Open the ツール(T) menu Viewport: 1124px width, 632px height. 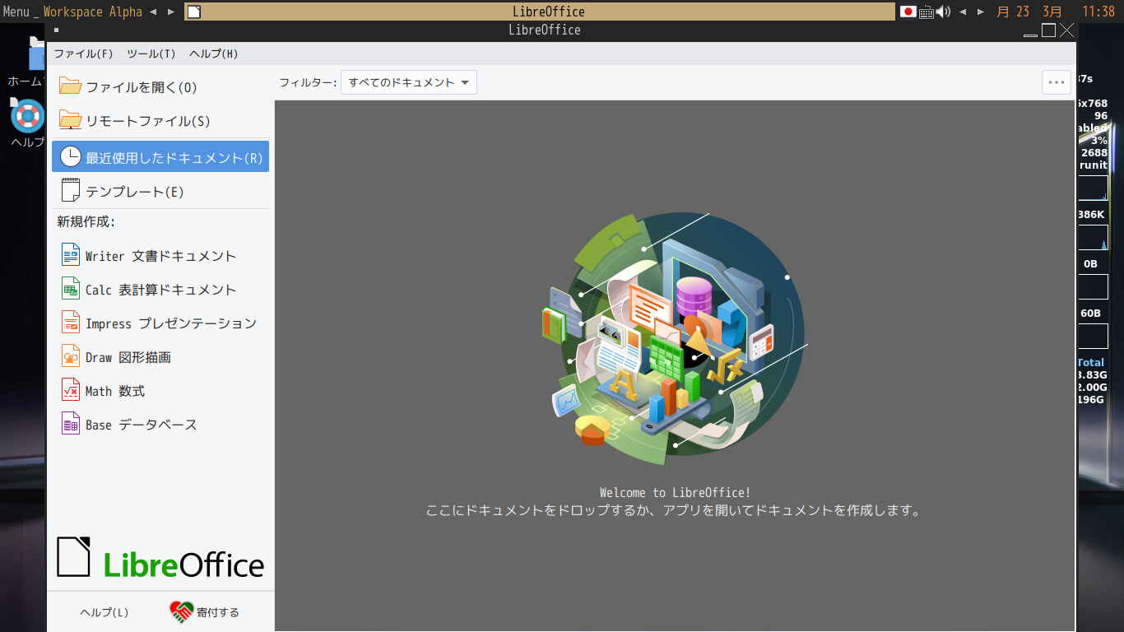[151, 53]
